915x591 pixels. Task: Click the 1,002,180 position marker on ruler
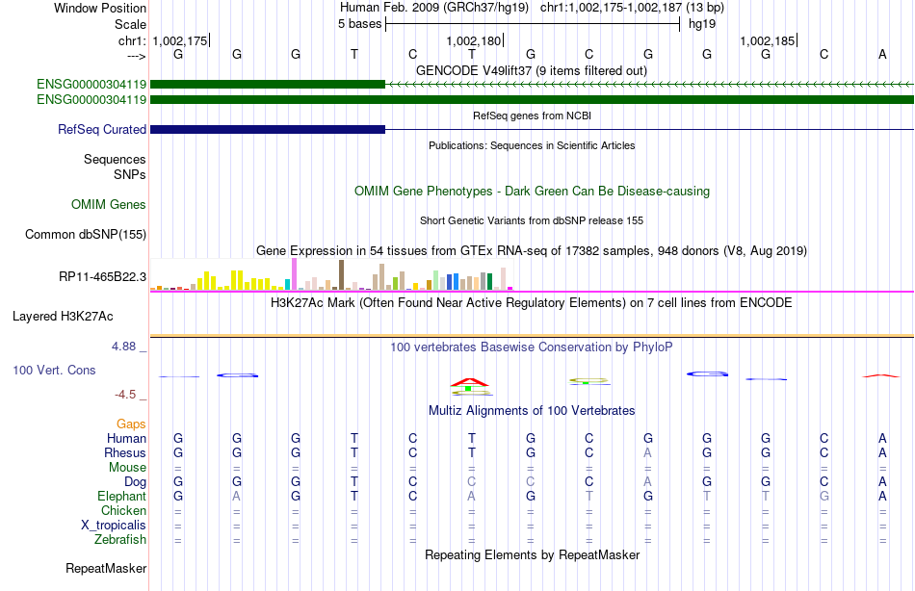pos(475,40)
